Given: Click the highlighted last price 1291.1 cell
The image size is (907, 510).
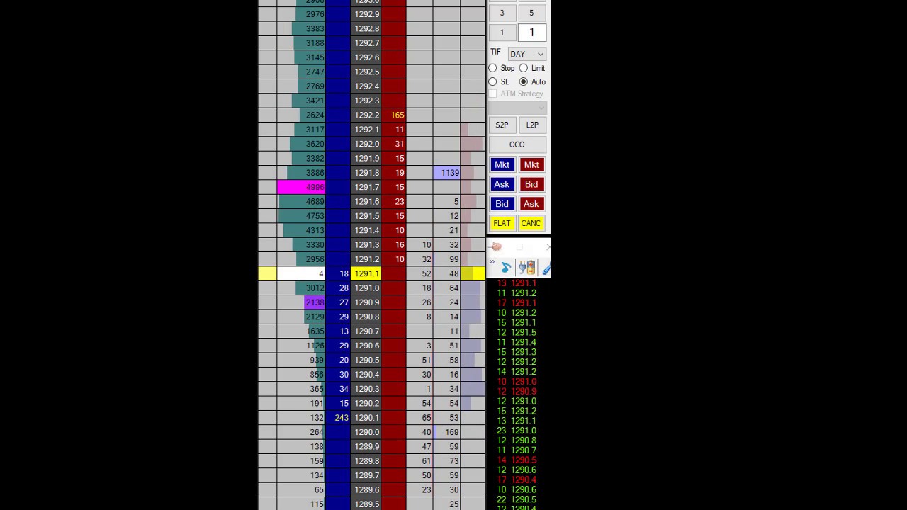Looking at the screenshot, I should pos(366,273).
